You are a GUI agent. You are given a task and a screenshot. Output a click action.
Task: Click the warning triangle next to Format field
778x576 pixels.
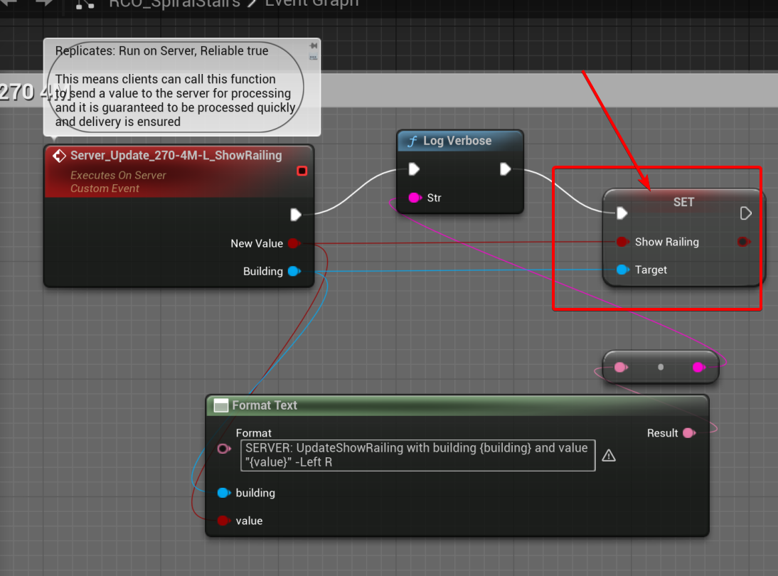pyautogui.click(x=609, y=455)
